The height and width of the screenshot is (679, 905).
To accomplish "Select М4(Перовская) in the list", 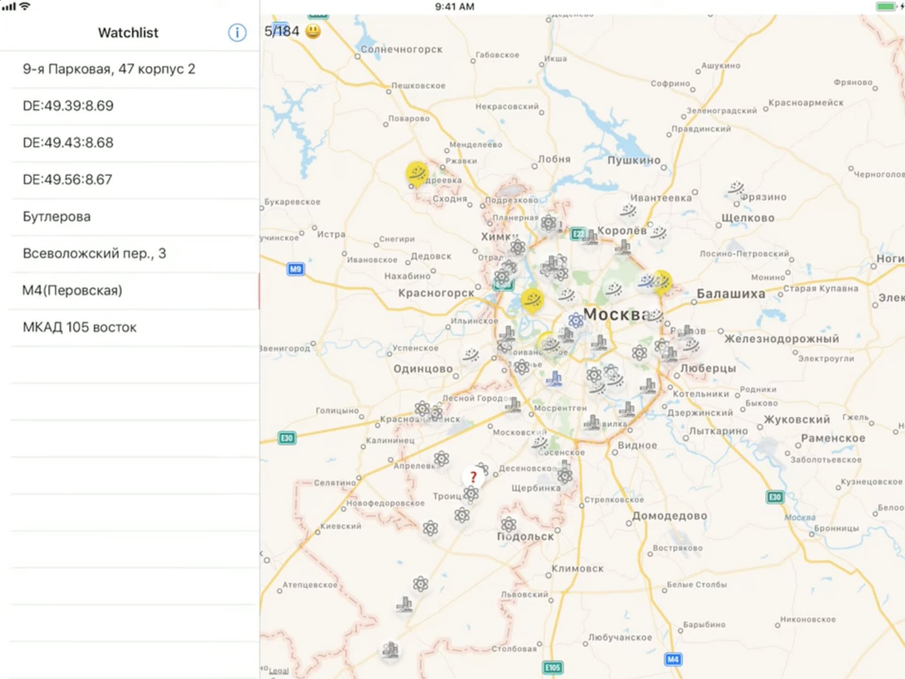I will click(x=72, y=290).
